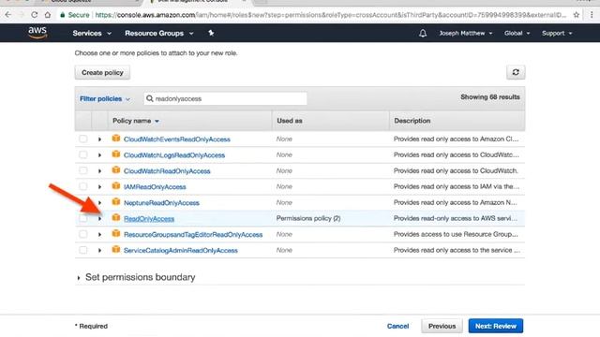Click the policy icon beside IAMReadOnlyAccess
This screenshot has width=600, height=337.
(116, 186)
